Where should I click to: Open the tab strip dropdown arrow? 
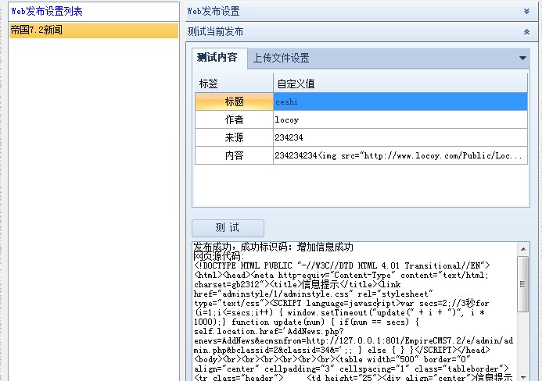(522, 58)
